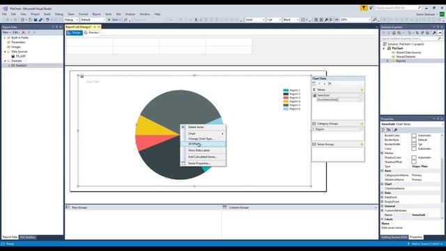Open the SSIS Toolbox tab
The image size is (446, 251).
(28, 237)
